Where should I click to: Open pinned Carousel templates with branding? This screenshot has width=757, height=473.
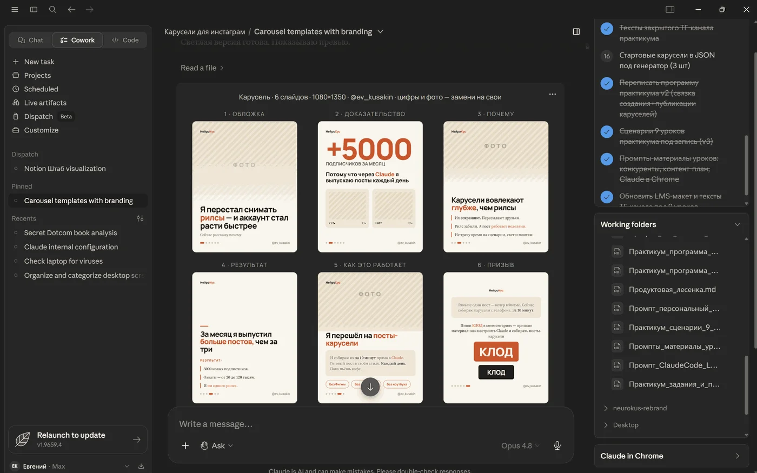tap(78, 201)
